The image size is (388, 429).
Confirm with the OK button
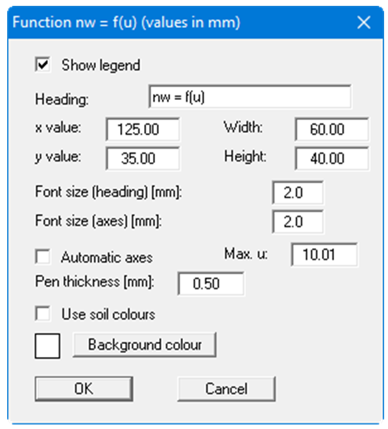pos(84,389)
